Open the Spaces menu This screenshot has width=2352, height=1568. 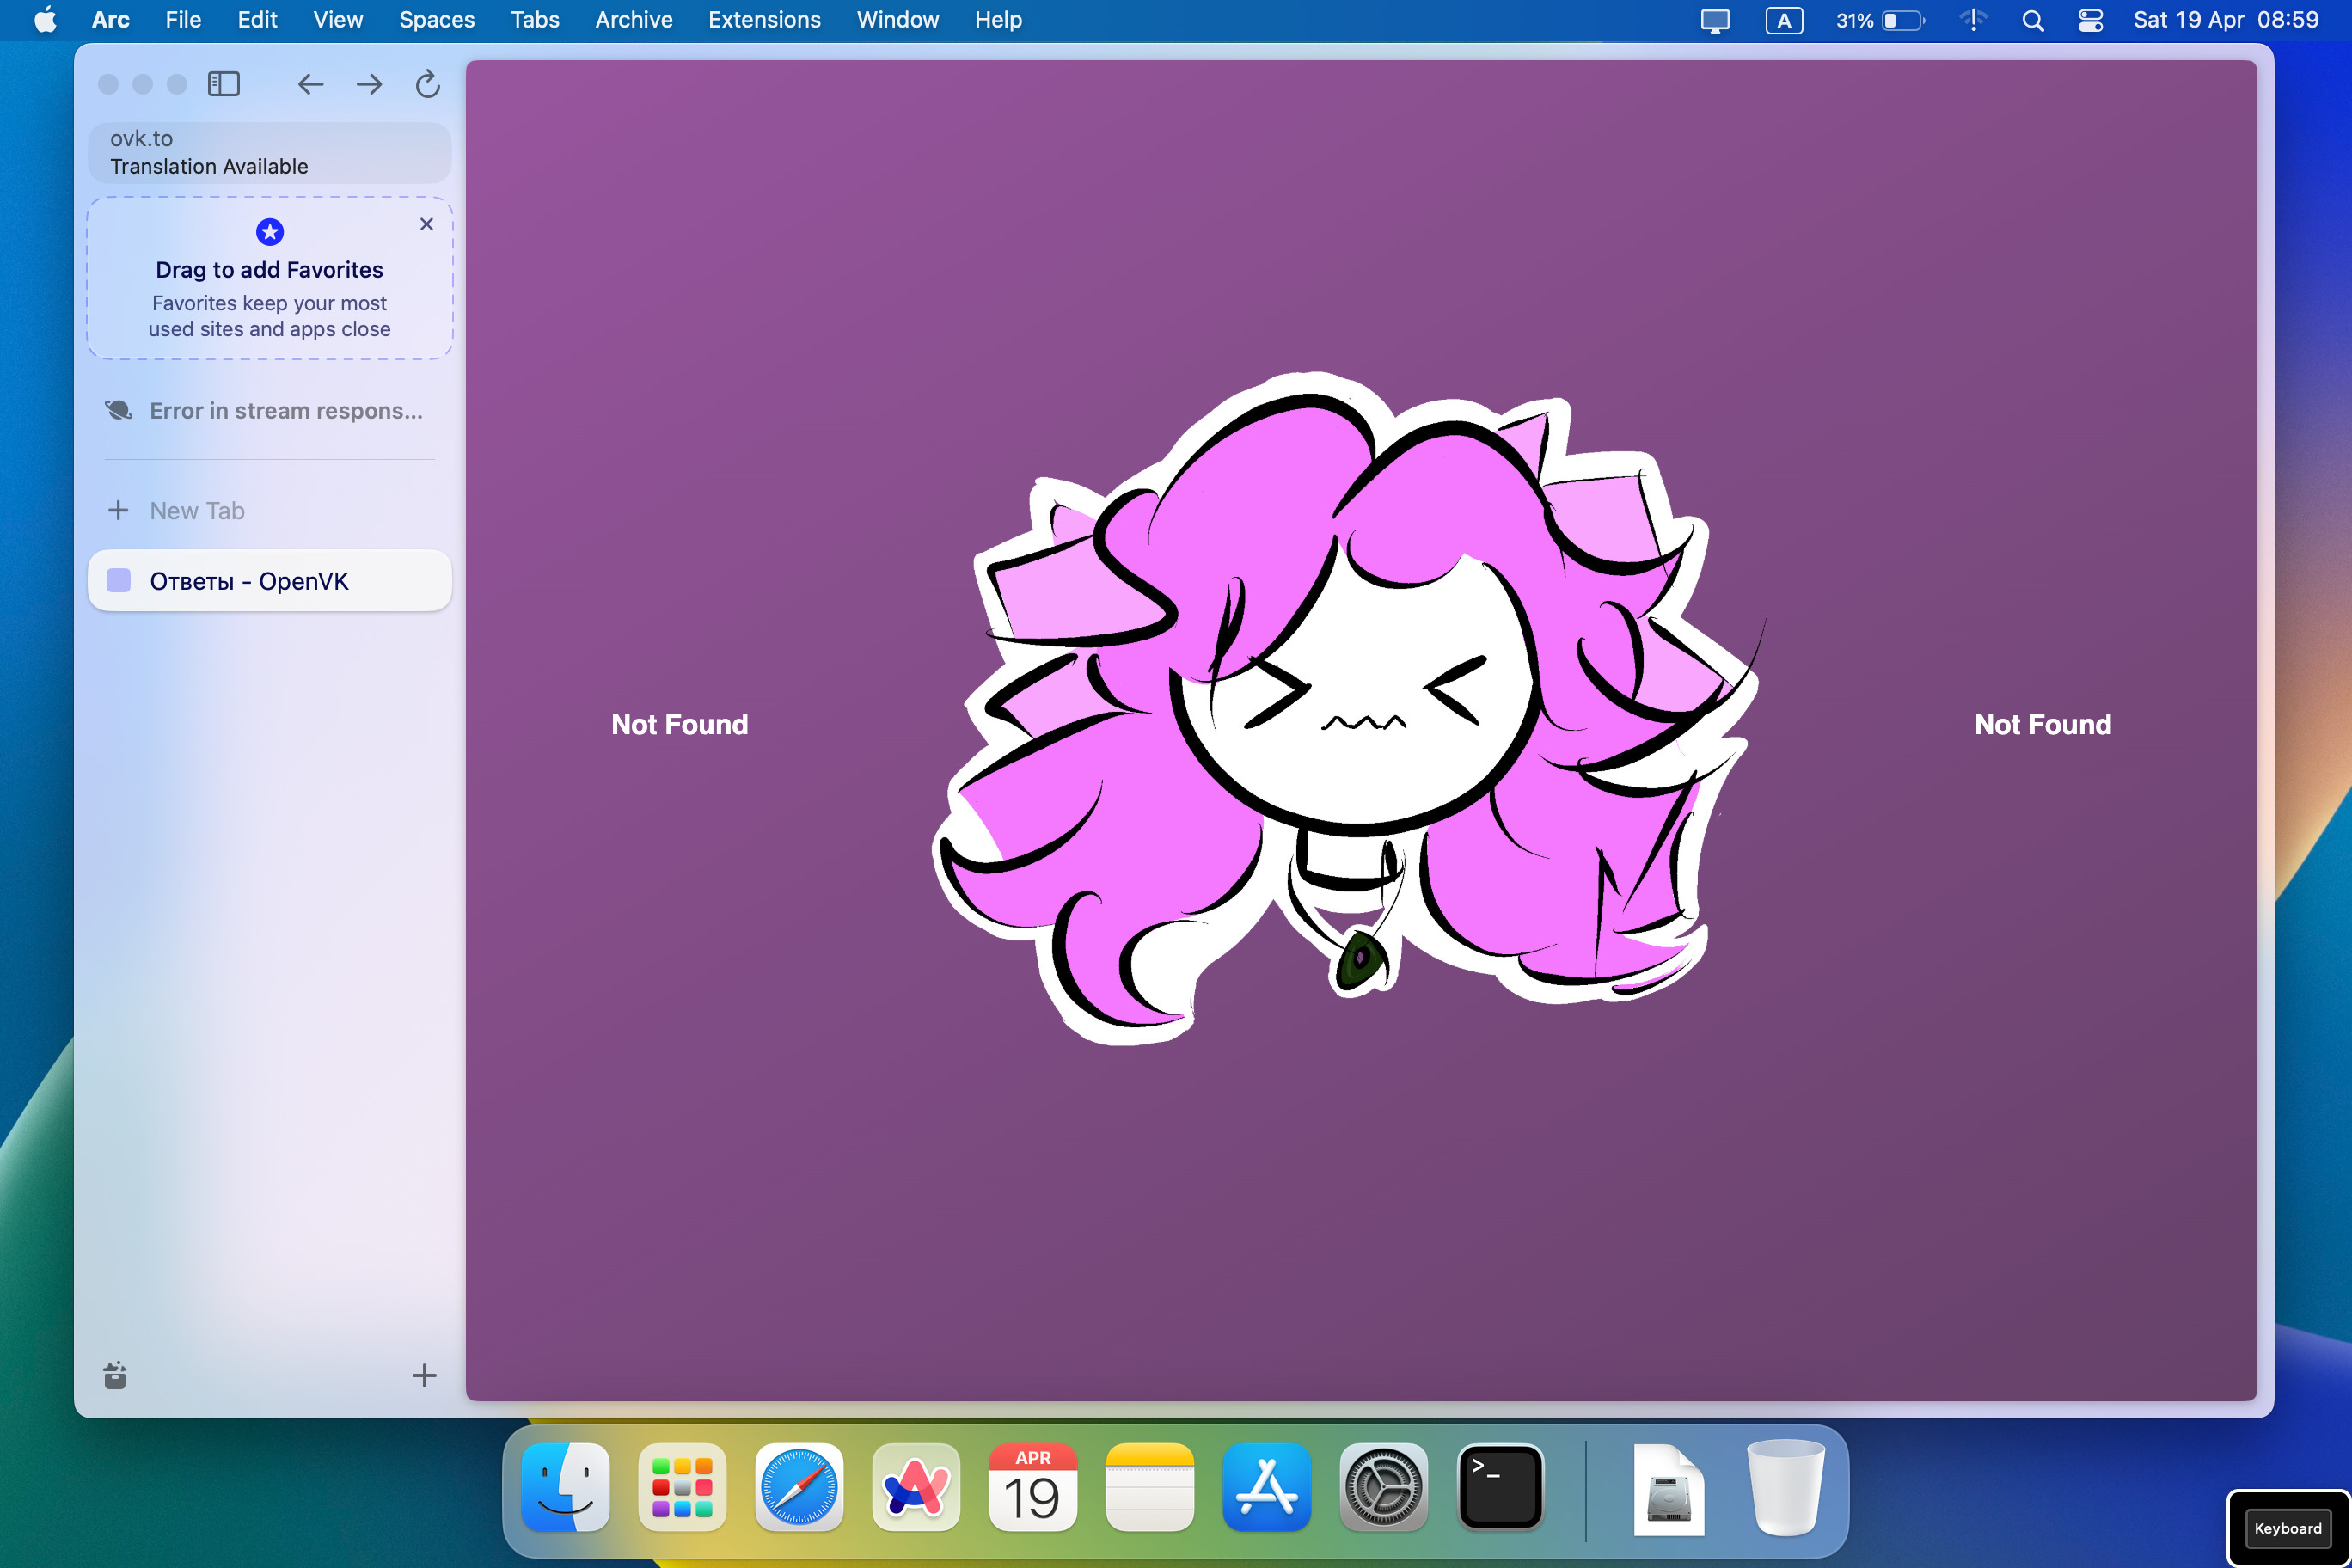(436, 20)
